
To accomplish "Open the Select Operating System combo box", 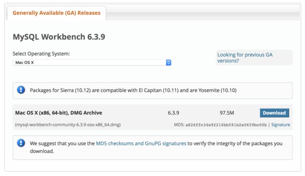I will (x=92, y=62).
